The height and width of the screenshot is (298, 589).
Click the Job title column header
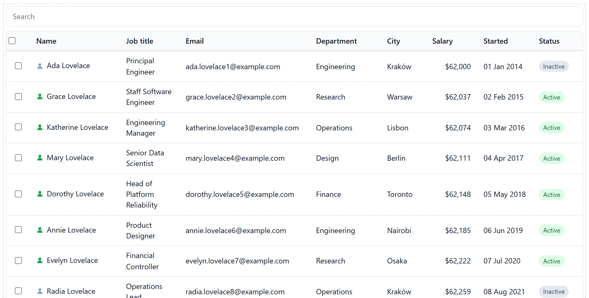(x=140, y=41)
